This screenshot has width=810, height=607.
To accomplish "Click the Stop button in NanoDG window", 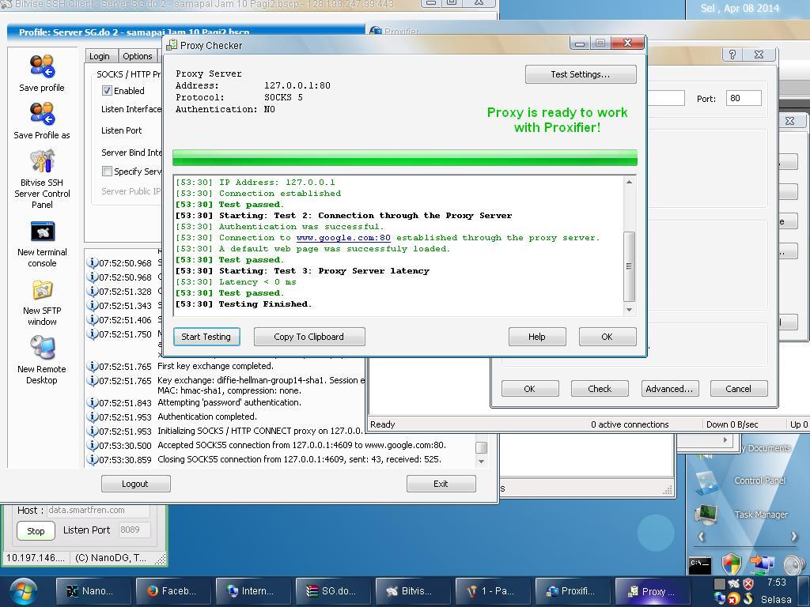I will pos(36,530).
